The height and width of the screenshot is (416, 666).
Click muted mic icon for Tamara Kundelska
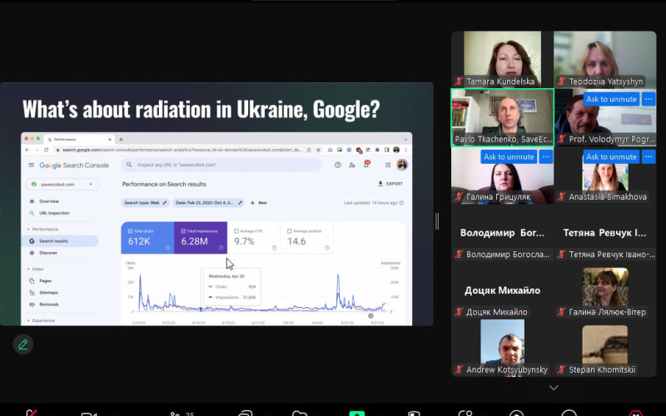[459, 81]
